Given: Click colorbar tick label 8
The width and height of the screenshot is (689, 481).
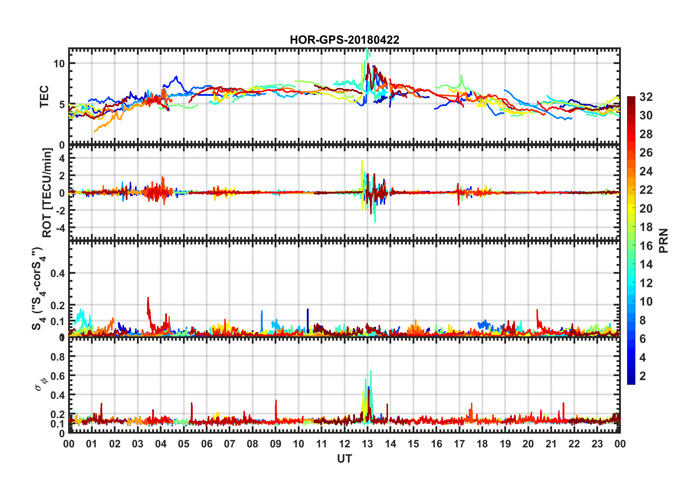Looking at the screenshot, I should 643,320.
